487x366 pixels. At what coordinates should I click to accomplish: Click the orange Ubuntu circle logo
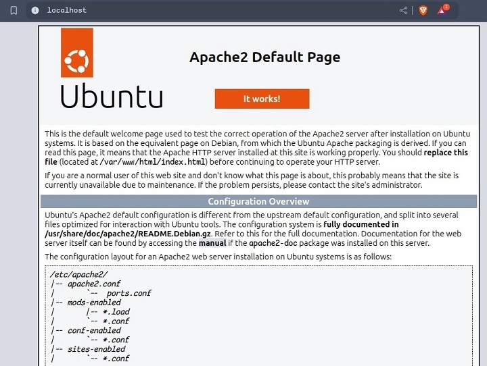[76, 61]
